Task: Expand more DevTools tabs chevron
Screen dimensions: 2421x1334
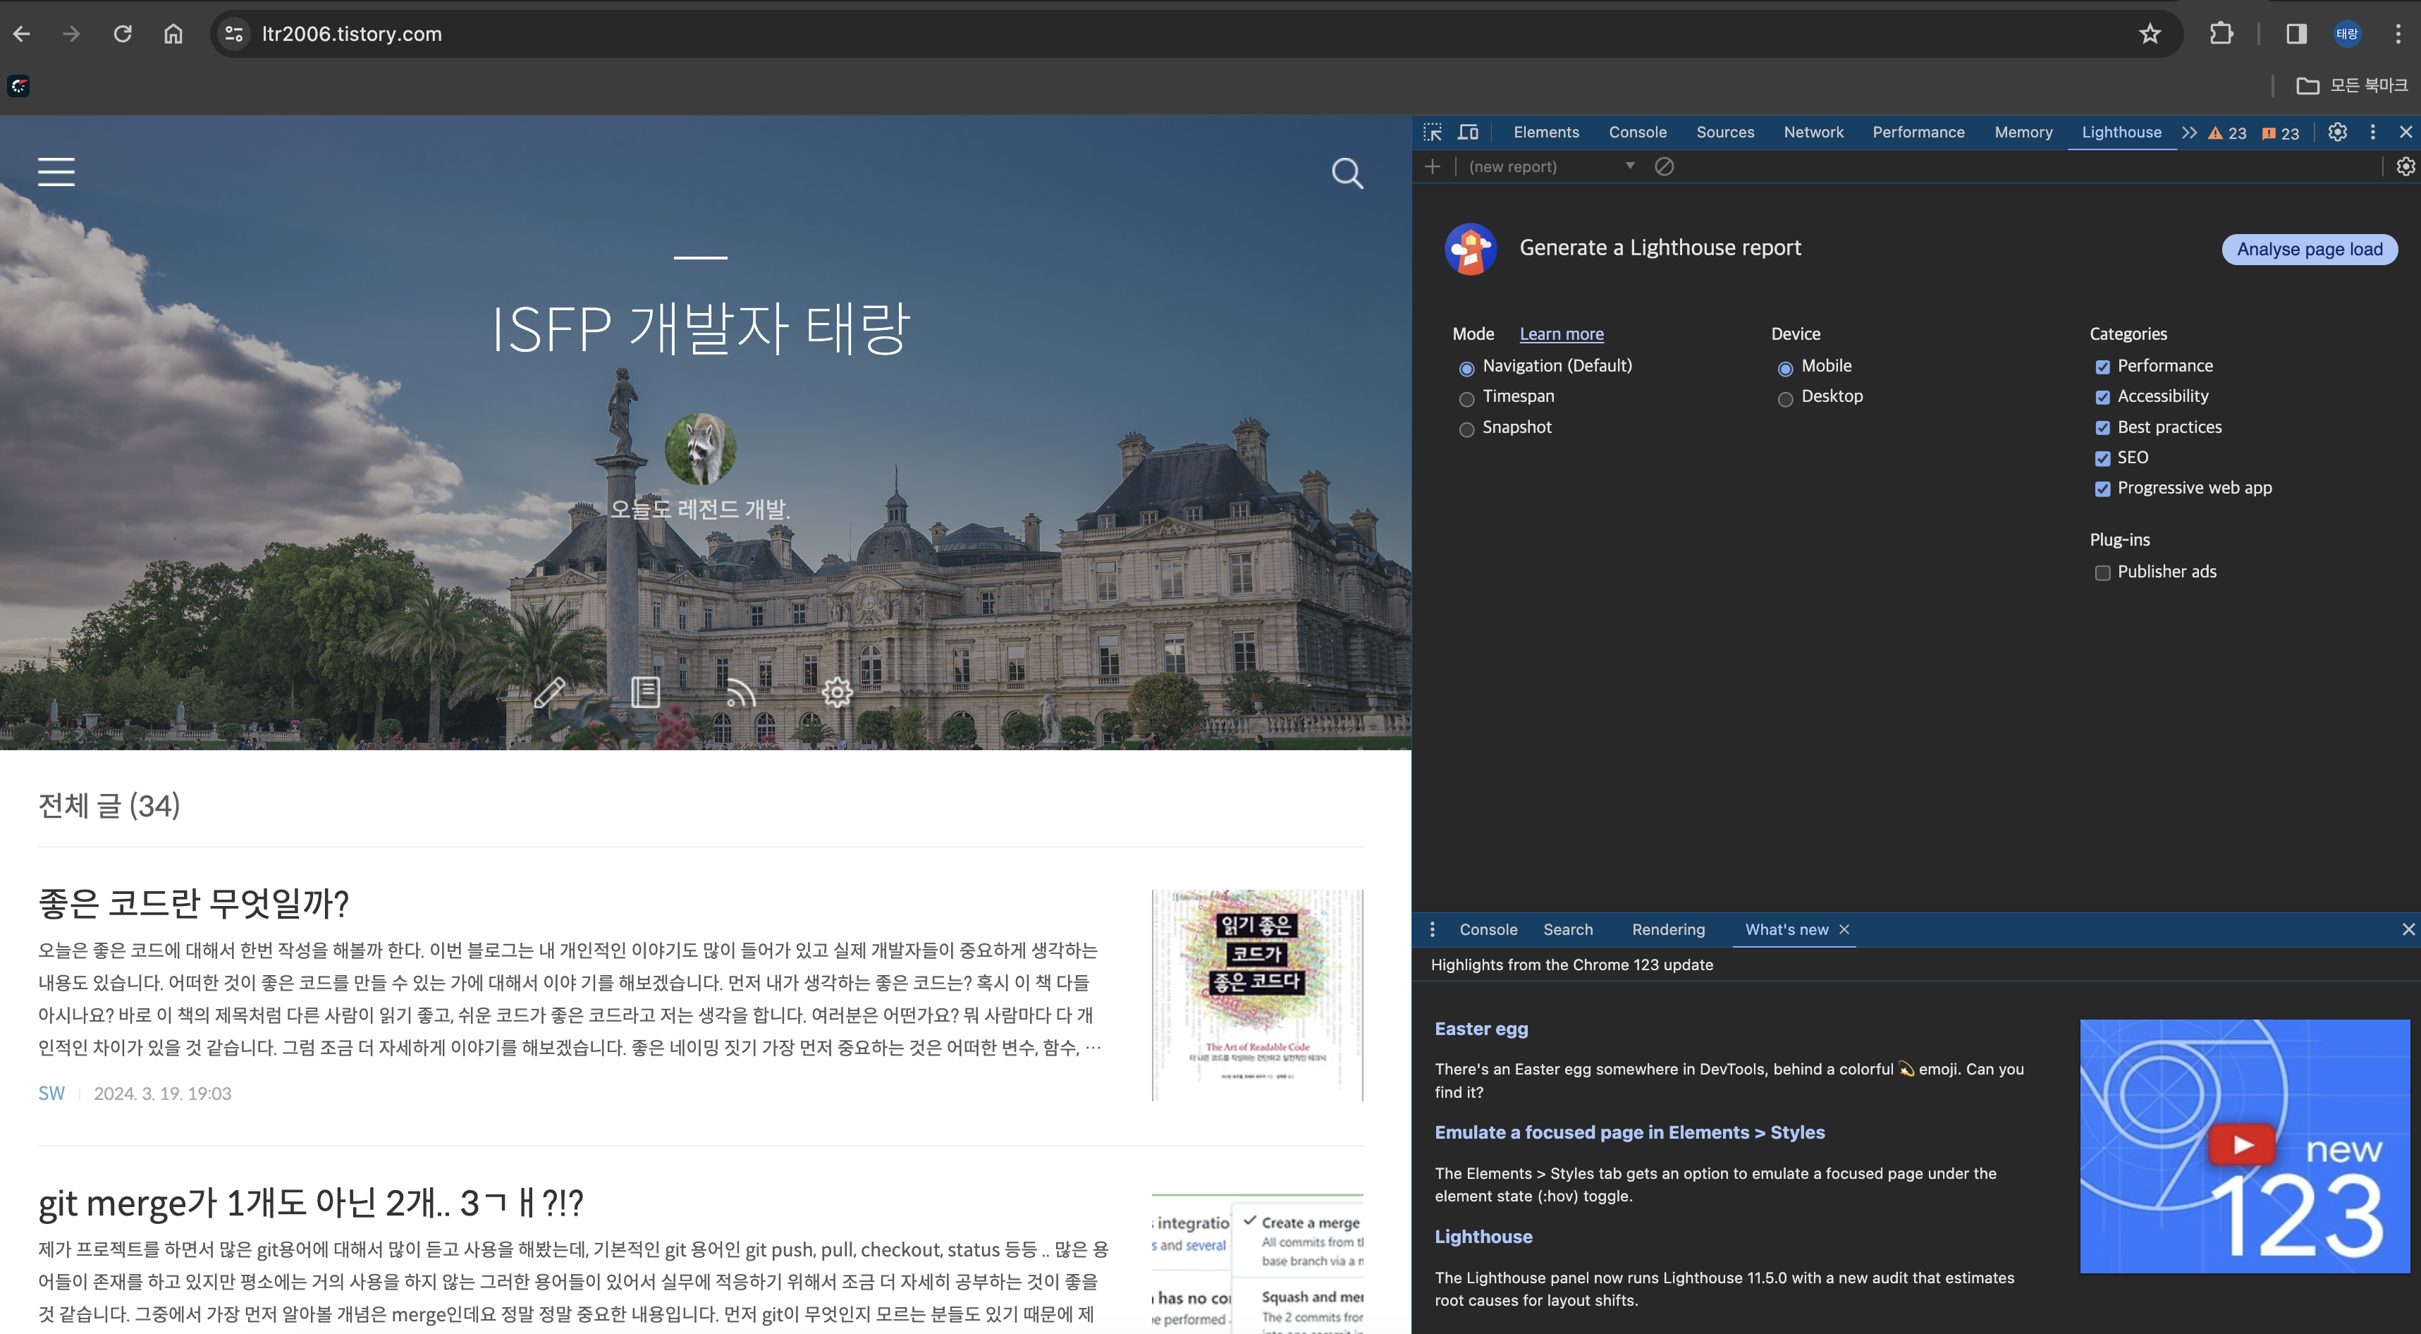Action: (x=2189, y=133)
